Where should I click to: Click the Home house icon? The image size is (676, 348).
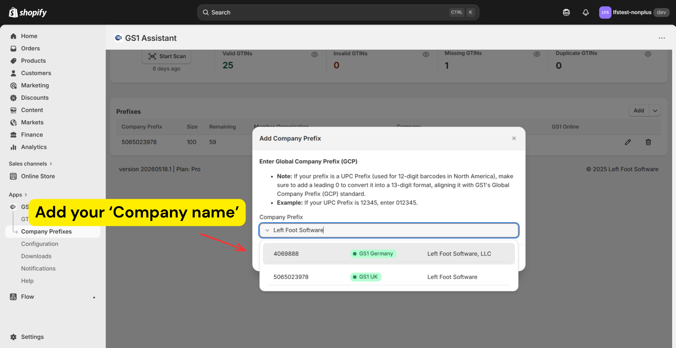[x=13, y=36]
